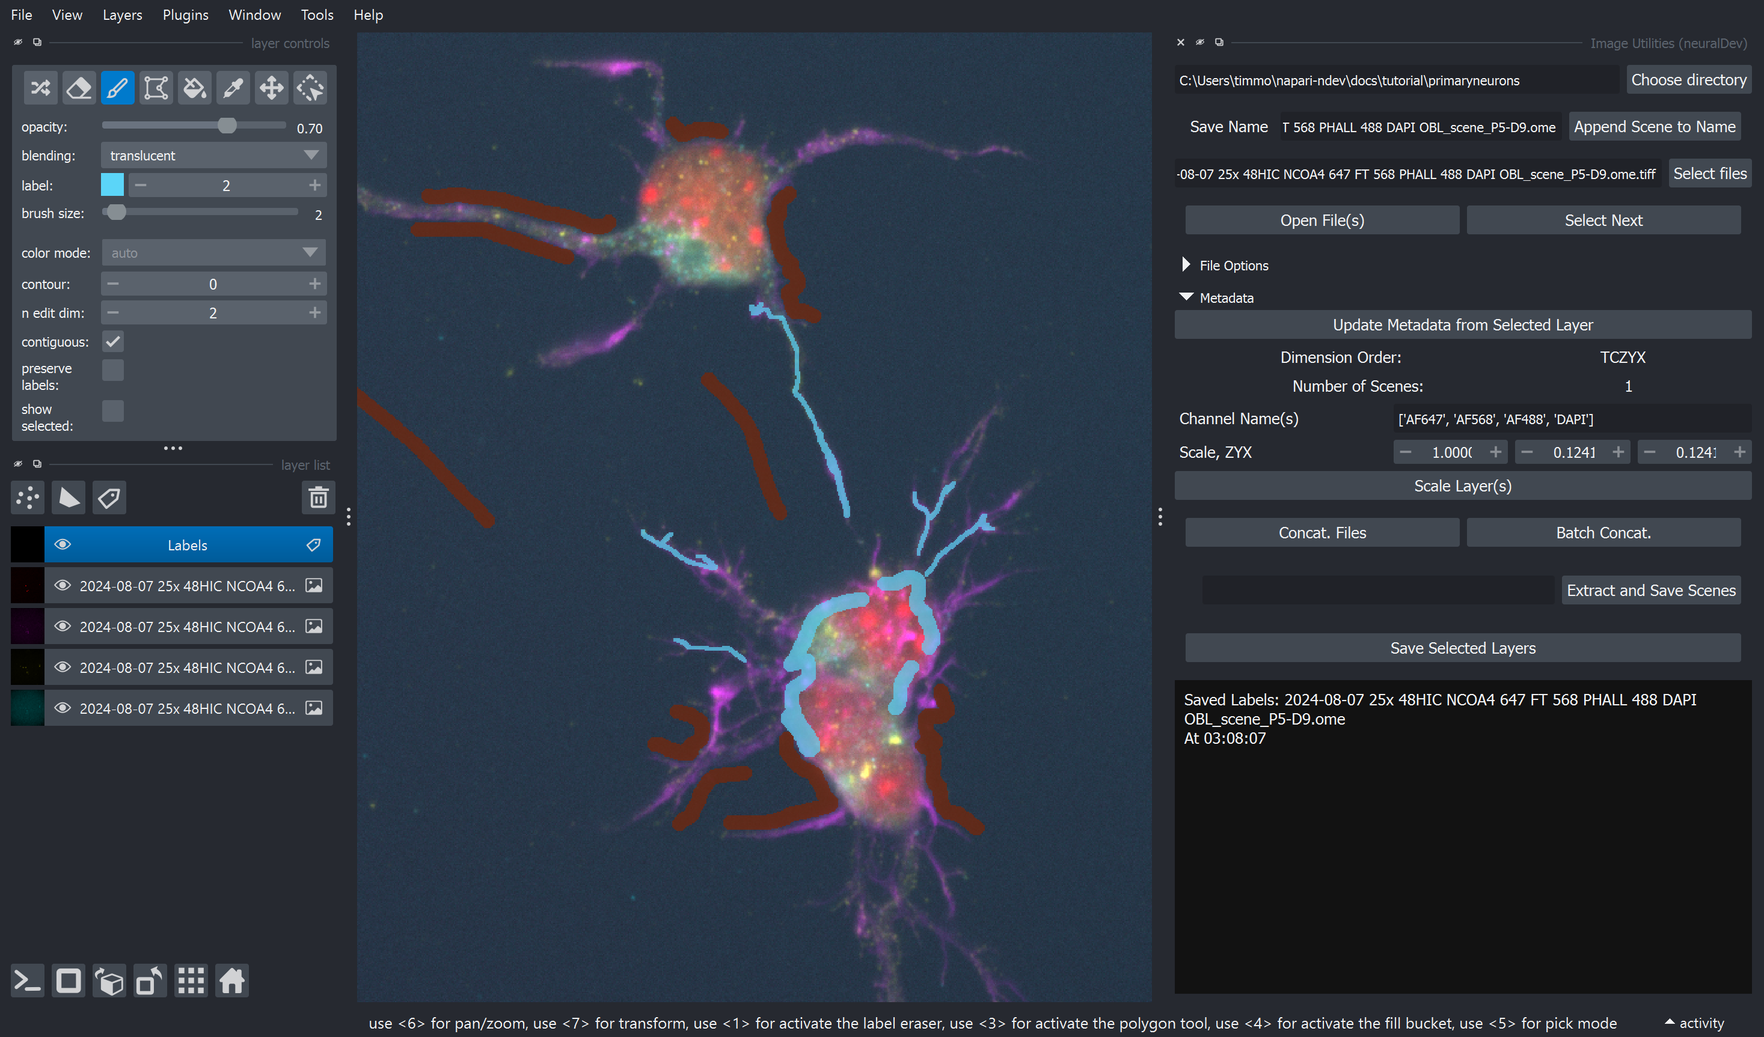This screenshot has height=1037, width=1764.
Task: Open the napari console
Action: (x=28, y=981)
